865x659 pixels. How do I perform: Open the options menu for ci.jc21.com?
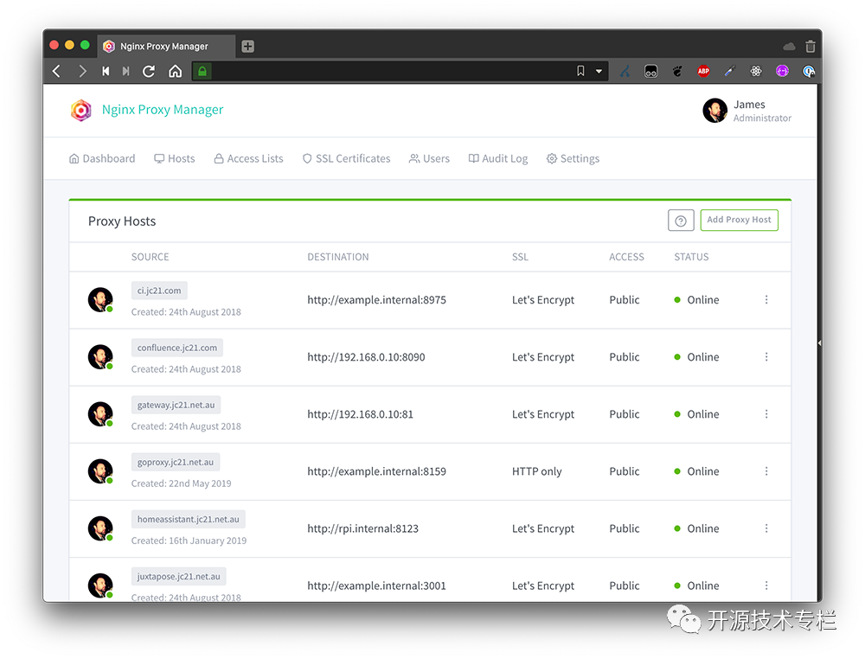pyautogui.click(x=766, y=299)
